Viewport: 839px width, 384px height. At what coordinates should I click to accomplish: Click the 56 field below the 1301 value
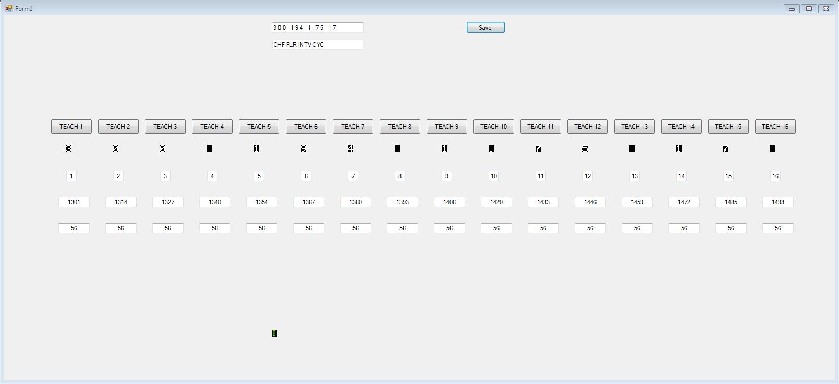(74, 228)
